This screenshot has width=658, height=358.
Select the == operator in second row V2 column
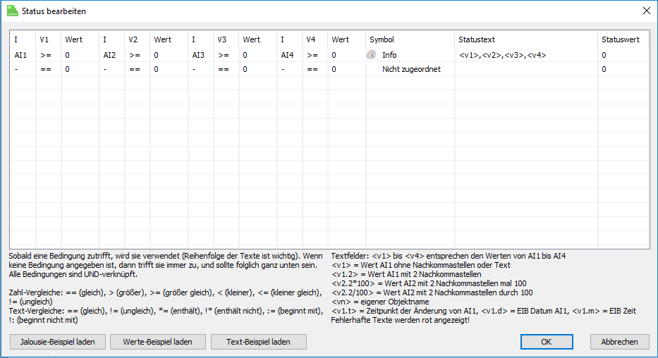pyautogui.click(x=138, y=69)
